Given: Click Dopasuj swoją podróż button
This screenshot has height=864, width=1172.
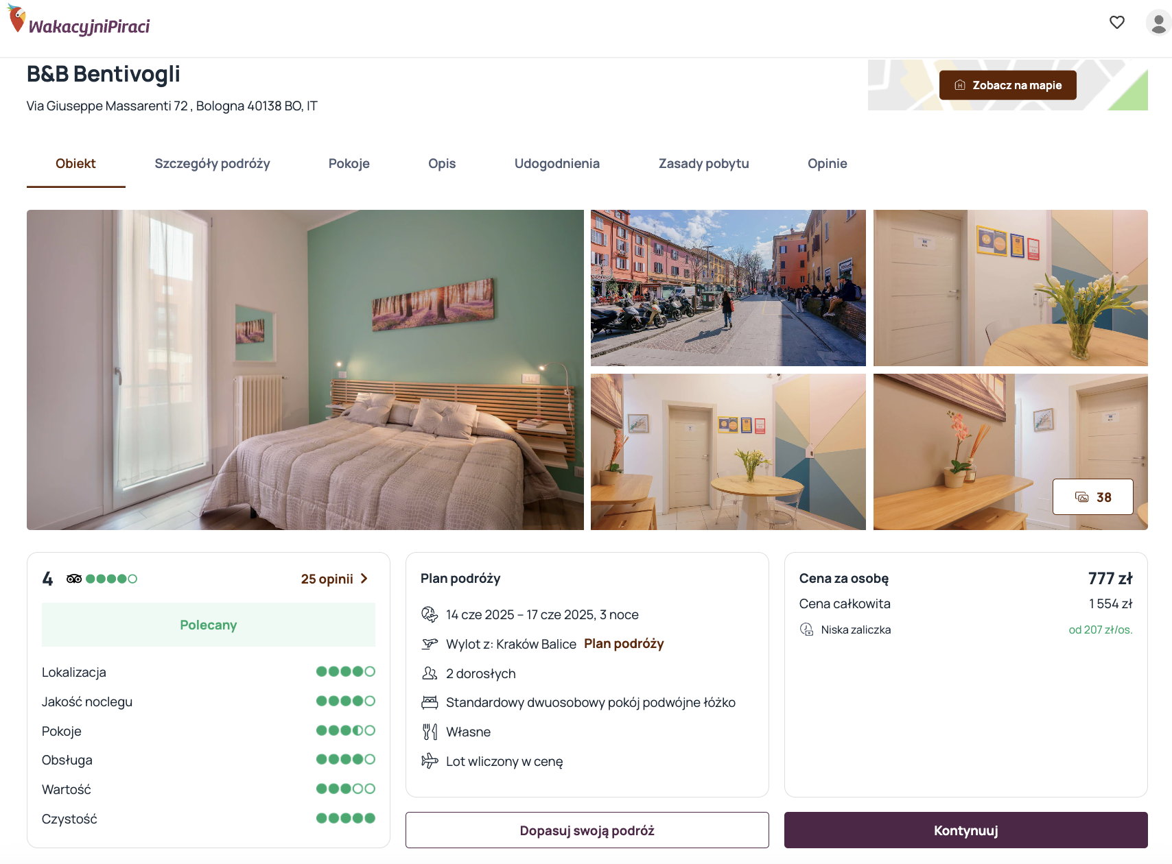Looking at the screenshot, I should [x=587, y=830].
